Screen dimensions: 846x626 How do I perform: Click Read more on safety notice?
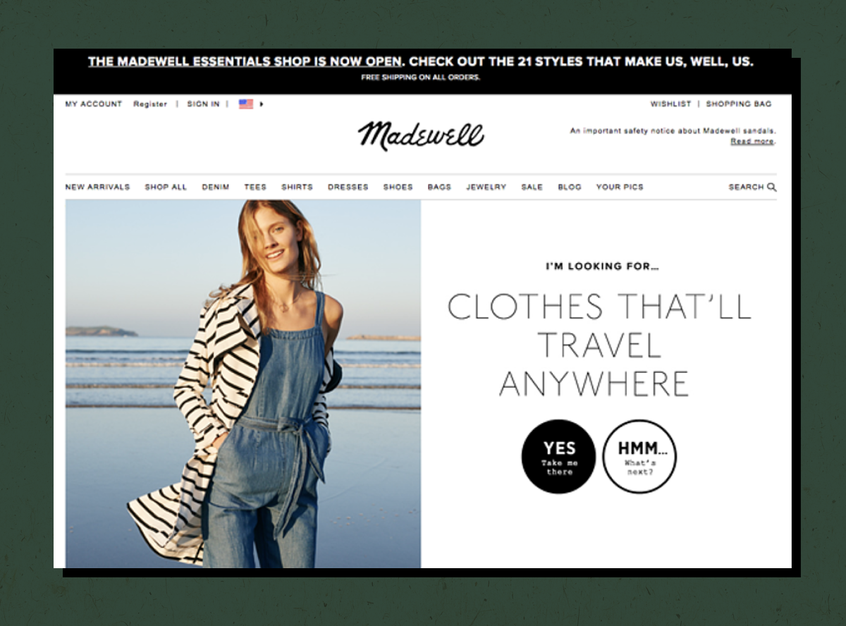[x=752, y=141]
